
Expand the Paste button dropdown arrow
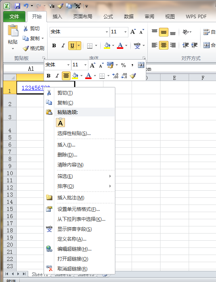click(13, 49)
